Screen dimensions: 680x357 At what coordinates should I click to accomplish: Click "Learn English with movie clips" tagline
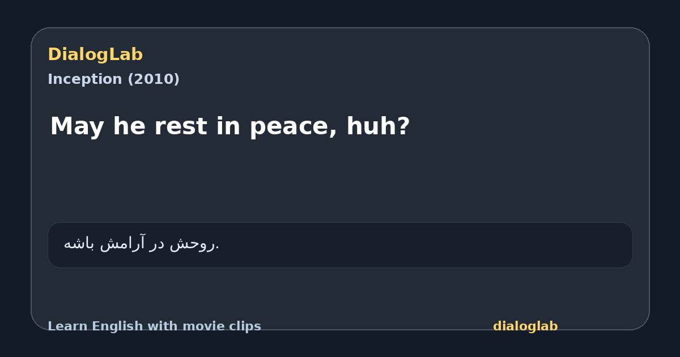coord(154,326)
